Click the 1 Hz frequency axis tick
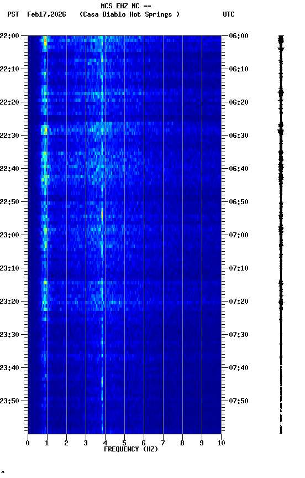305x478 pixels. tap(47, 443)
